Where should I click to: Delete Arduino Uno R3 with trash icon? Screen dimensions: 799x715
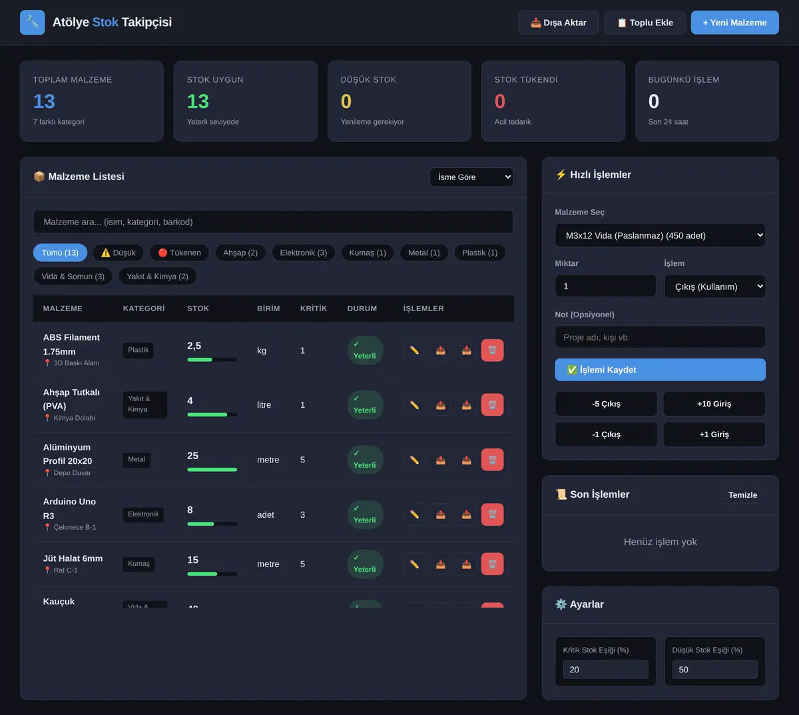pos(492,514)
